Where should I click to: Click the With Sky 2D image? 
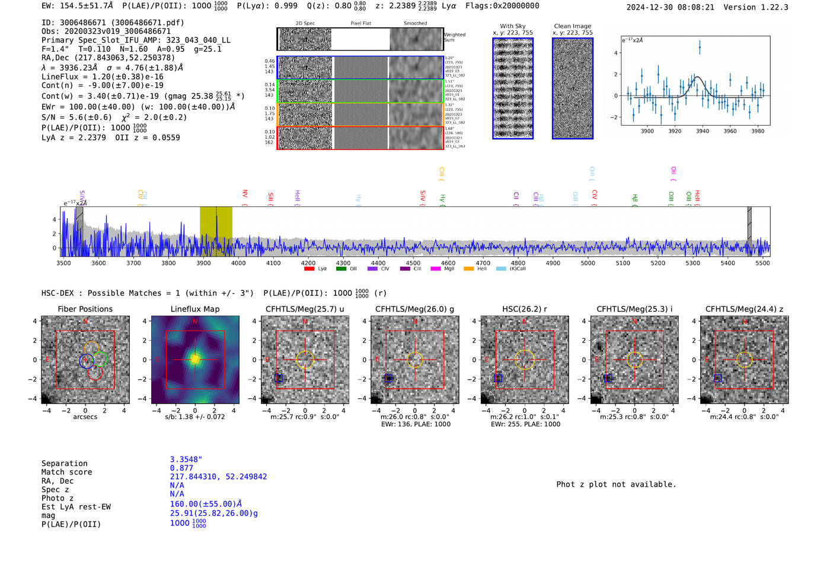(513, 88)
